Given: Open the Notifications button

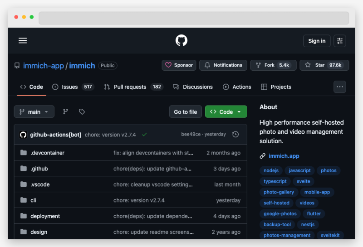Looking at the screenshot, I should pyautogui.click(x=223, y=65).
